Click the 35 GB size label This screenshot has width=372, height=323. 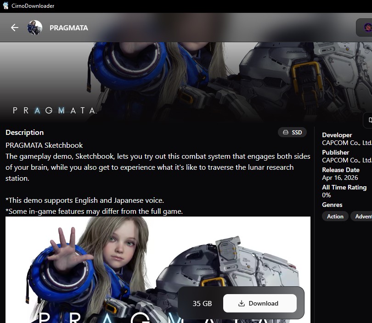point(202,304)
